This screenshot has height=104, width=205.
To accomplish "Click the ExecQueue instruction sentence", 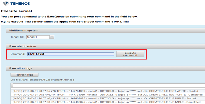I will (x=69, y=17).
